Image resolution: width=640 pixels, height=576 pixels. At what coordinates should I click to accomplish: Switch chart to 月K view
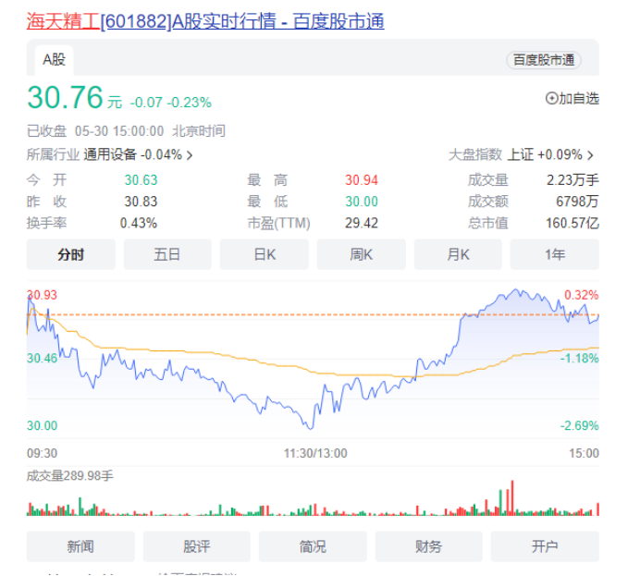[x=458, y=254]
